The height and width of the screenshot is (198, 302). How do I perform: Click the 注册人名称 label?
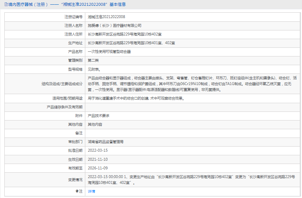73,26
